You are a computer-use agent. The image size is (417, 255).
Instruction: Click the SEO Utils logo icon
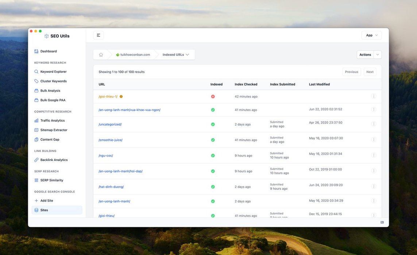[x=46, y=36]
